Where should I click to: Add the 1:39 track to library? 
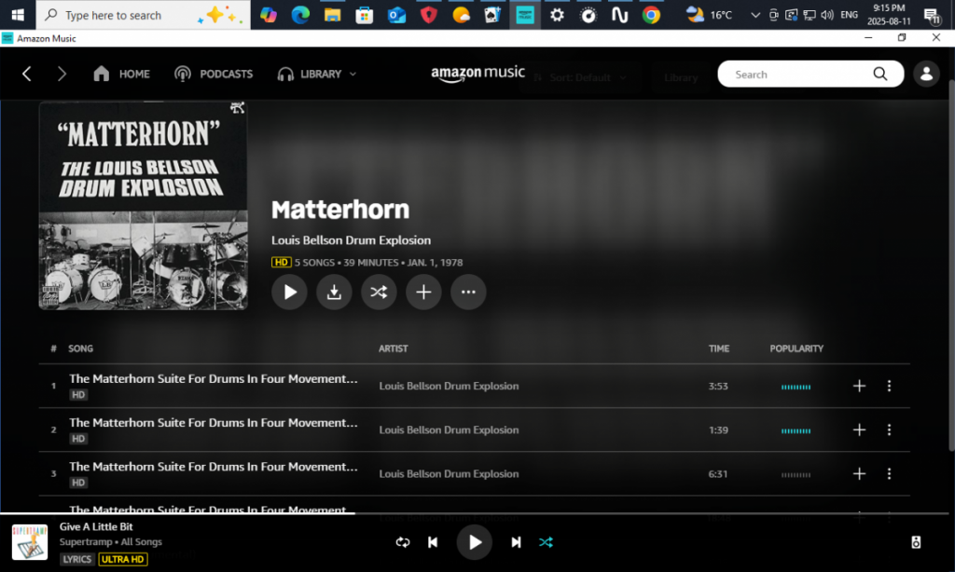[x=859, y=429]
